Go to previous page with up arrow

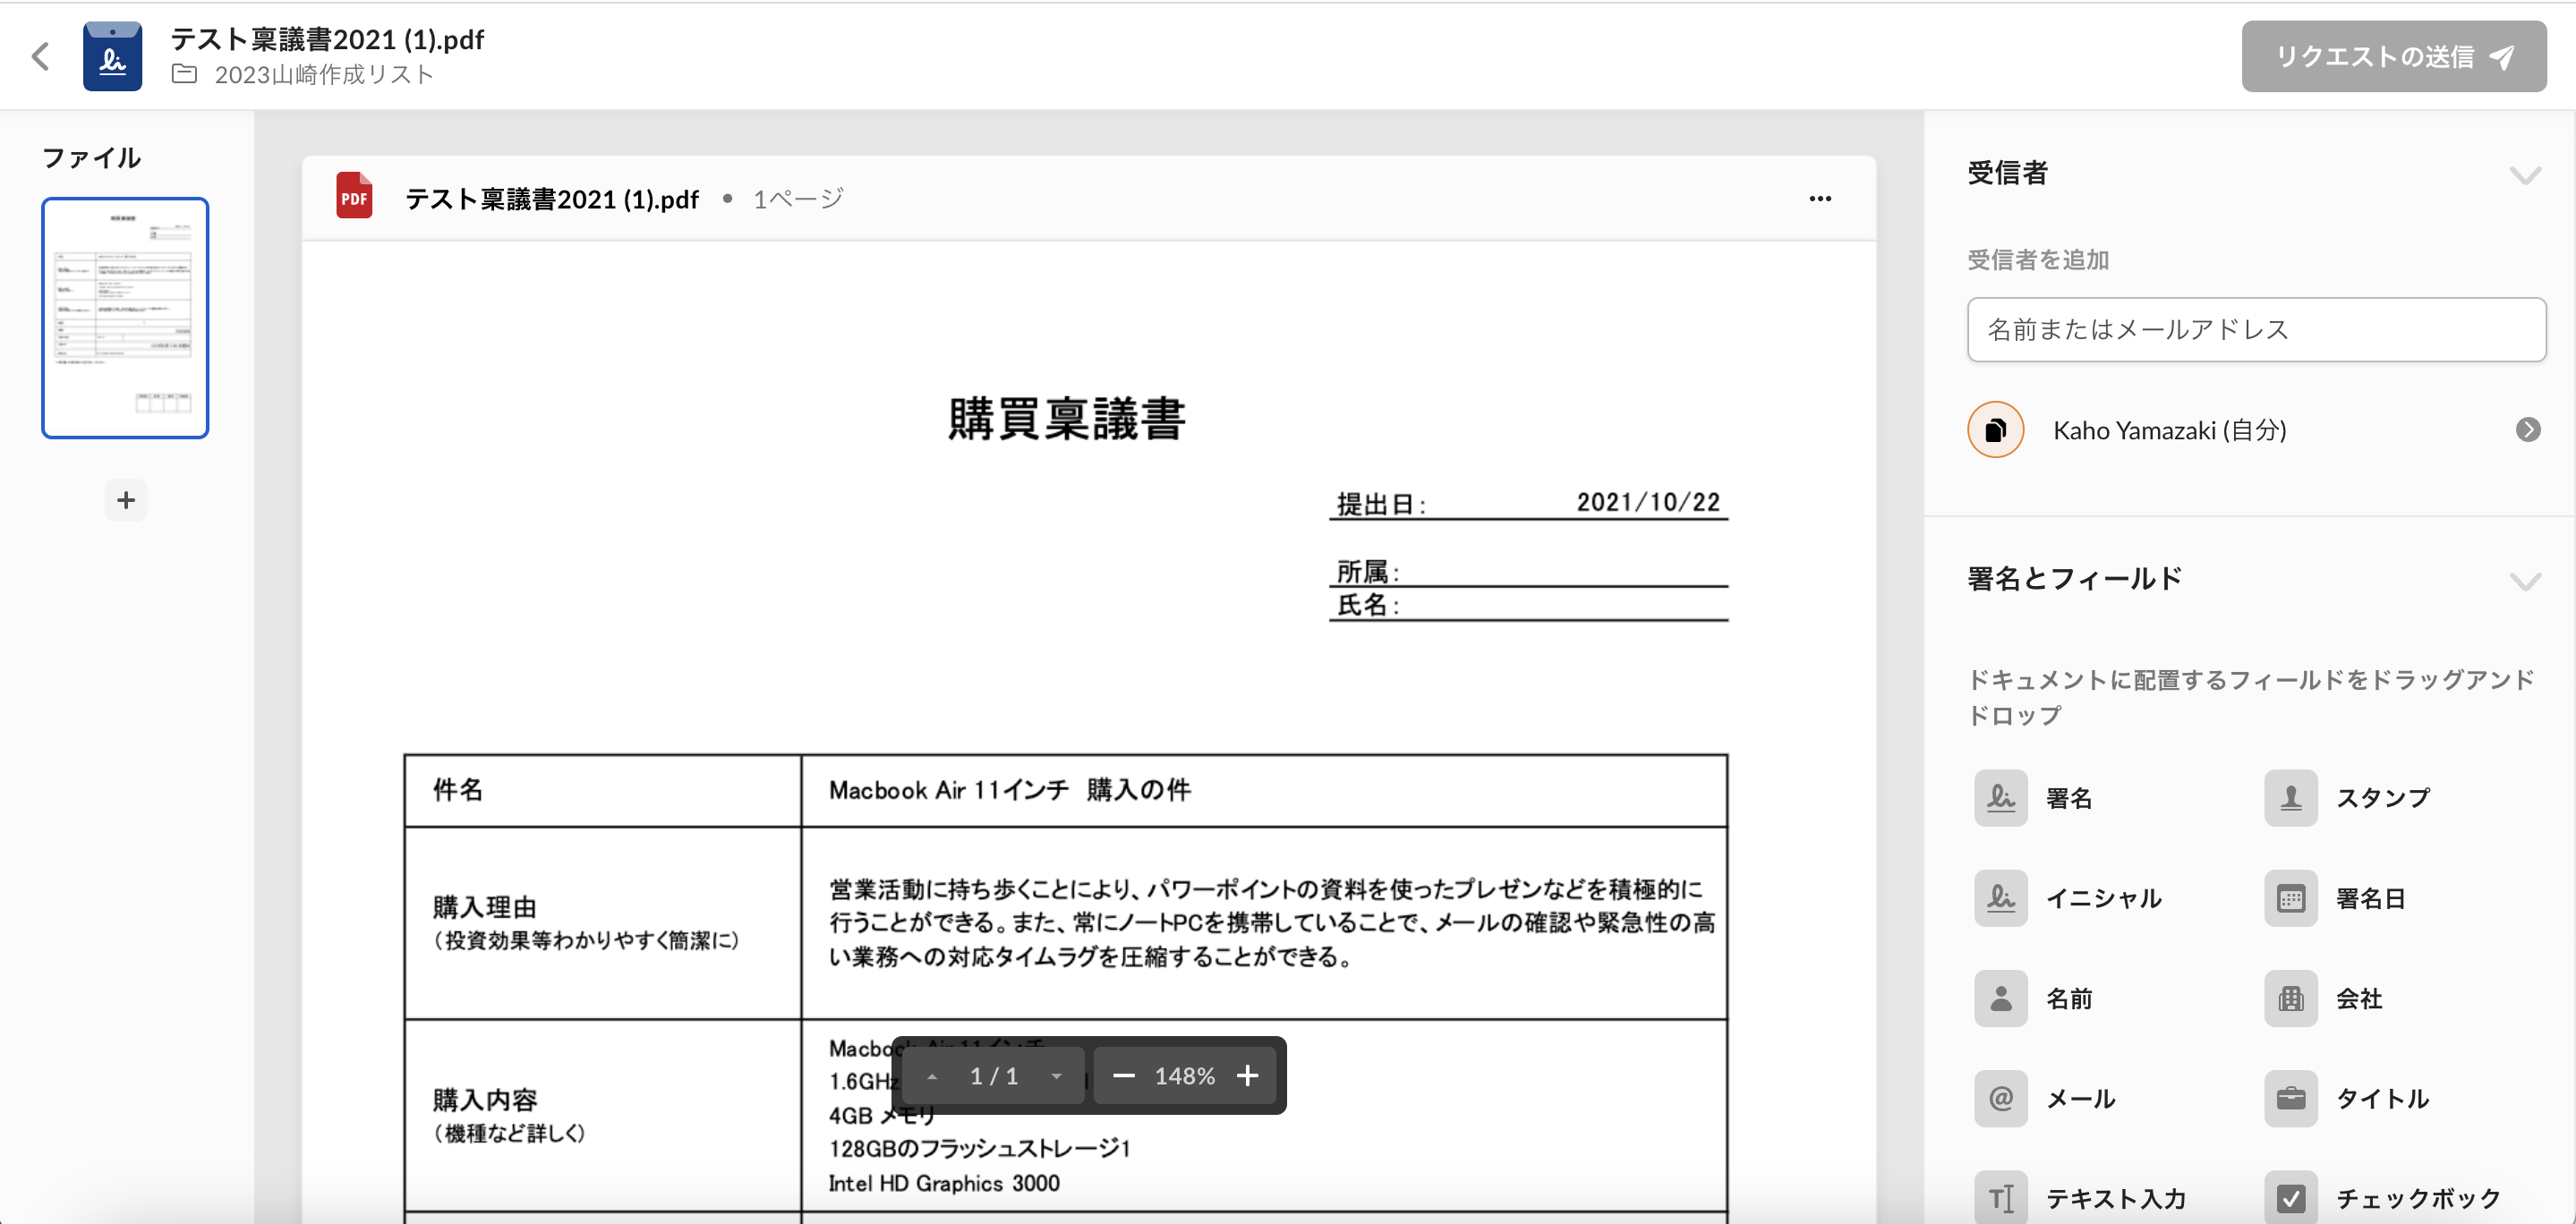pyautogui.click(x=932, y=1076)
